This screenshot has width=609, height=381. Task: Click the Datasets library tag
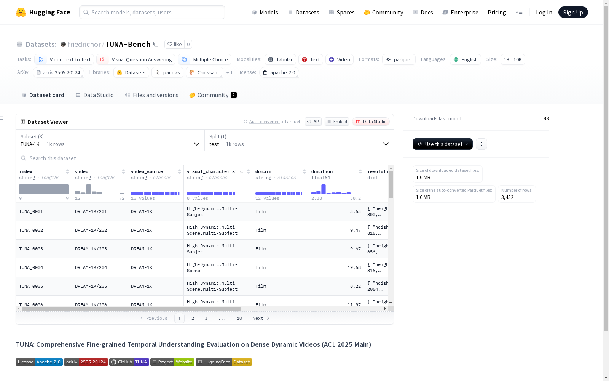131,72
